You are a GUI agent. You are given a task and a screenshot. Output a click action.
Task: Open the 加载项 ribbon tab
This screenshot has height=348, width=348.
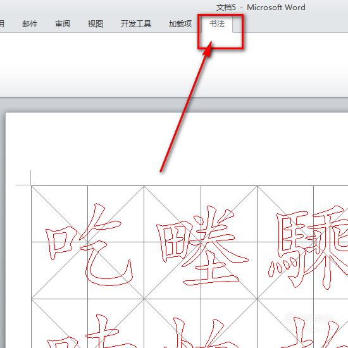click(x=180, y=24)
